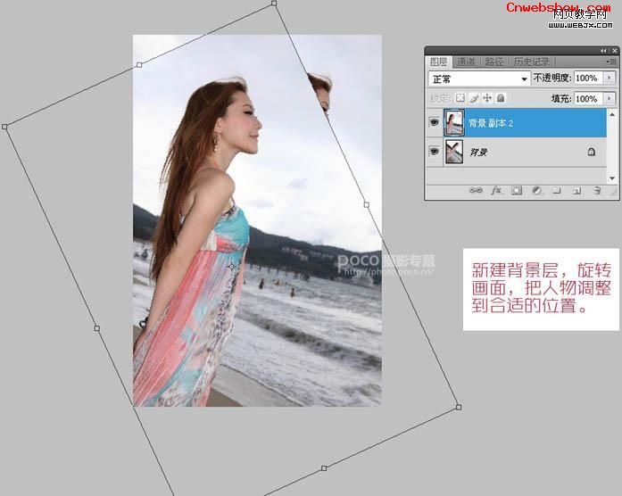Image resolution: width=622 pixels, height=496 pixels.
Task: Select the 背景 layer thumbnail
Action: (454, 153)
